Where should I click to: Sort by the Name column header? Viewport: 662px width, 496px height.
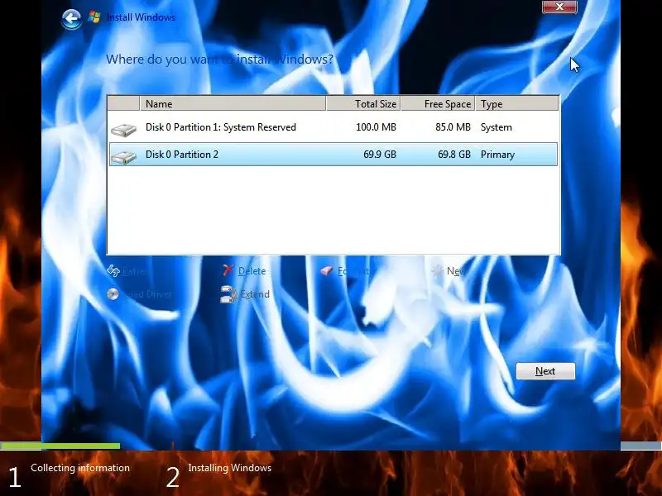(x=233, y=104)
